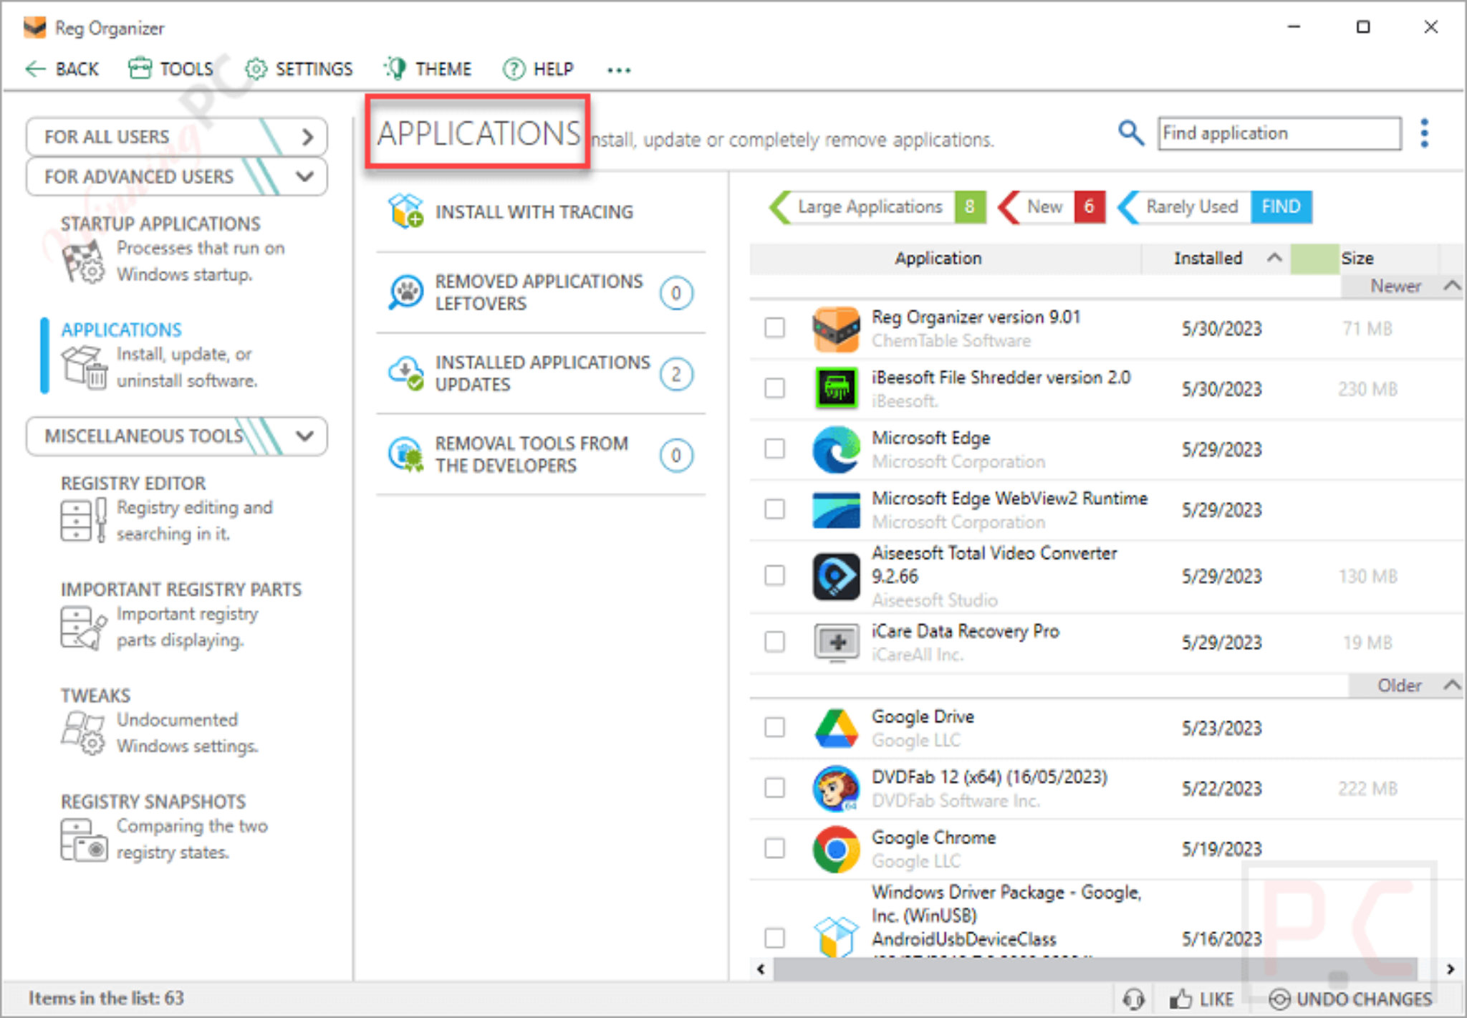
Task: Collapse the Older group
Action: (1452, 685)
